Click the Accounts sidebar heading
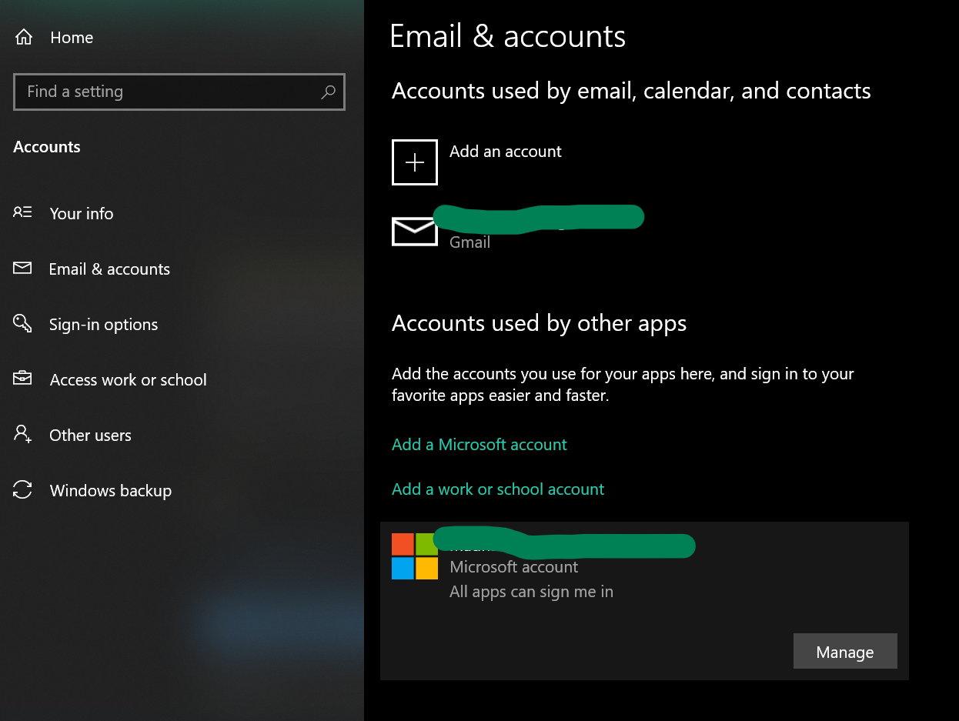Image resolution: width=959 pixels, height=721 pixels. pos(47,147)
